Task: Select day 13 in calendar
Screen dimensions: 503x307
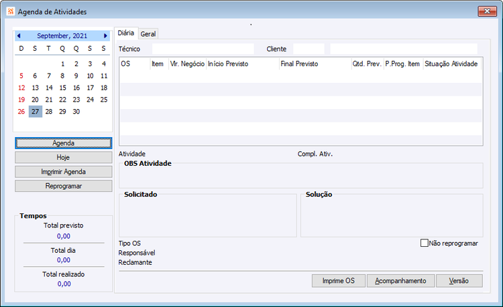Action: (36, 88)
